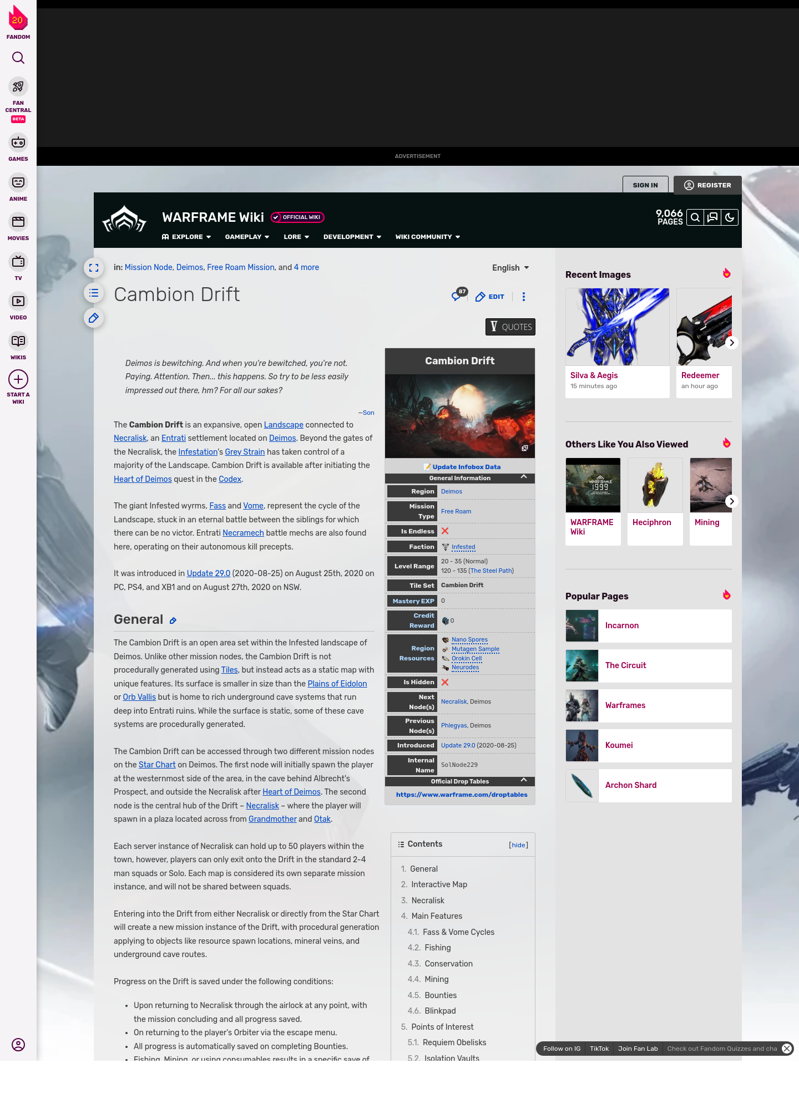Edit the General section pencil icon
This screenshot has height=1109, width=799.
click(x=173, y=620)
